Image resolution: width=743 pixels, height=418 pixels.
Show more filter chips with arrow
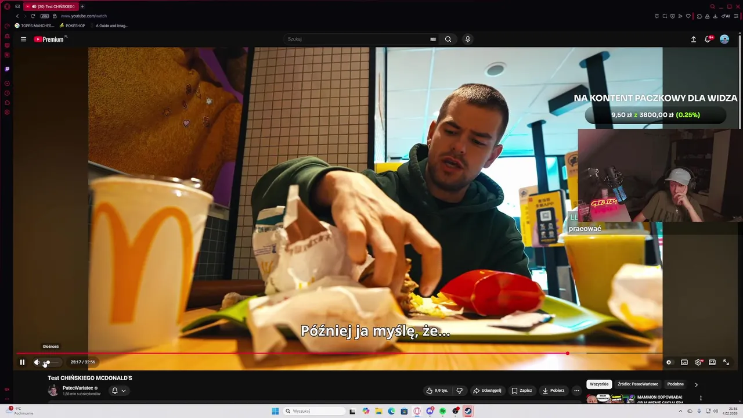click(696, 384)
